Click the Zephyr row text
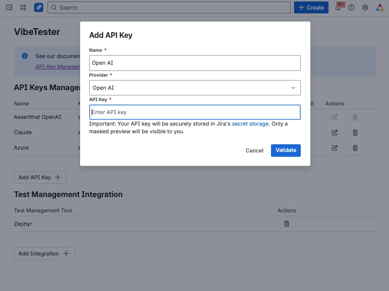Image resolution: width=389 pixels, height=291 pixels. point(23,224)
